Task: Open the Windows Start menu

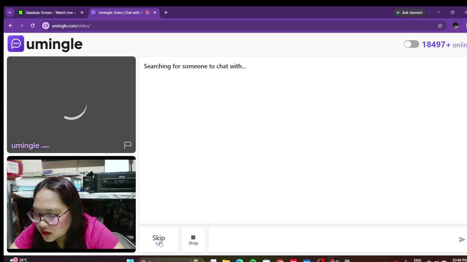Action: click(130, 260)
